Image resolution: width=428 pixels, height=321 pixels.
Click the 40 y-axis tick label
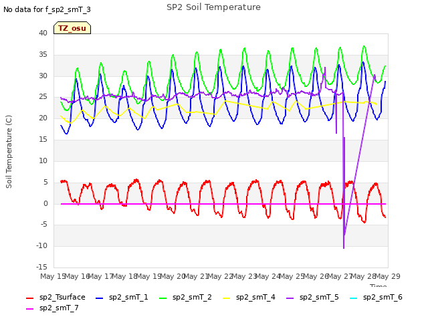pos(43,33)
